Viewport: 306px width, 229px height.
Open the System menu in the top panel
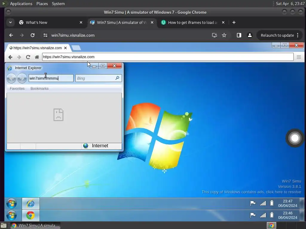coord(58,4)
